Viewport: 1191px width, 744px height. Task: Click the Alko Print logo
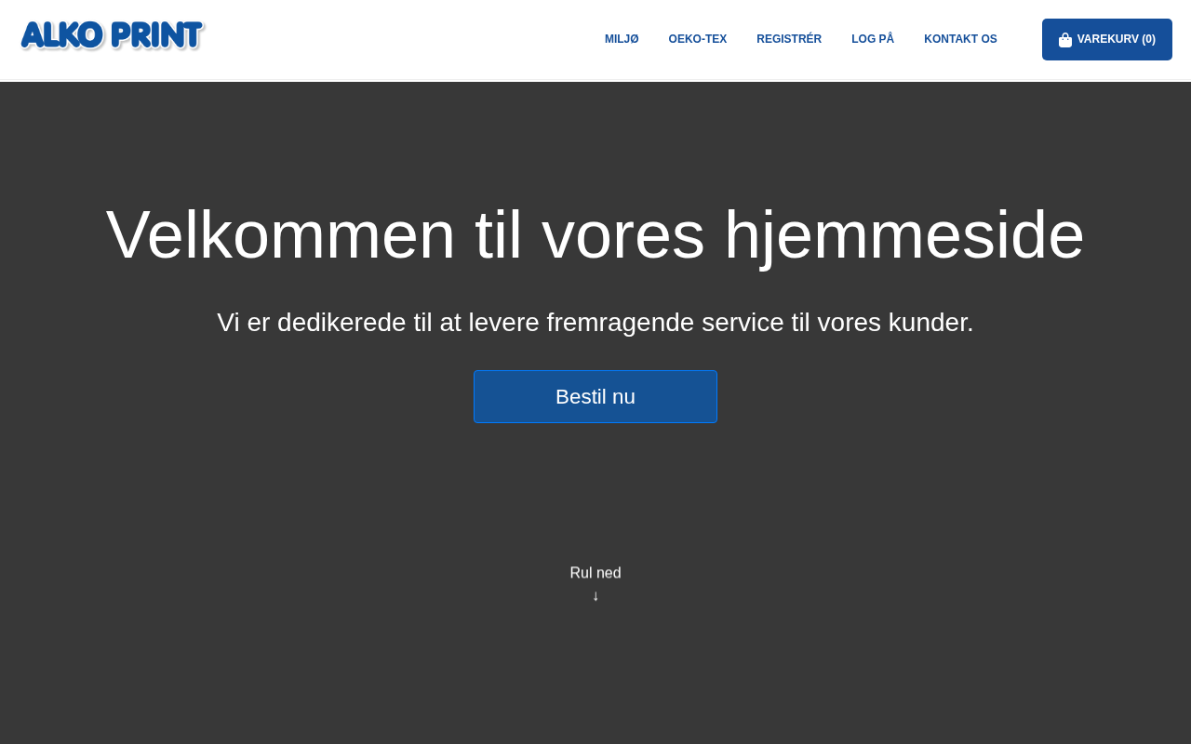(113, 36)
